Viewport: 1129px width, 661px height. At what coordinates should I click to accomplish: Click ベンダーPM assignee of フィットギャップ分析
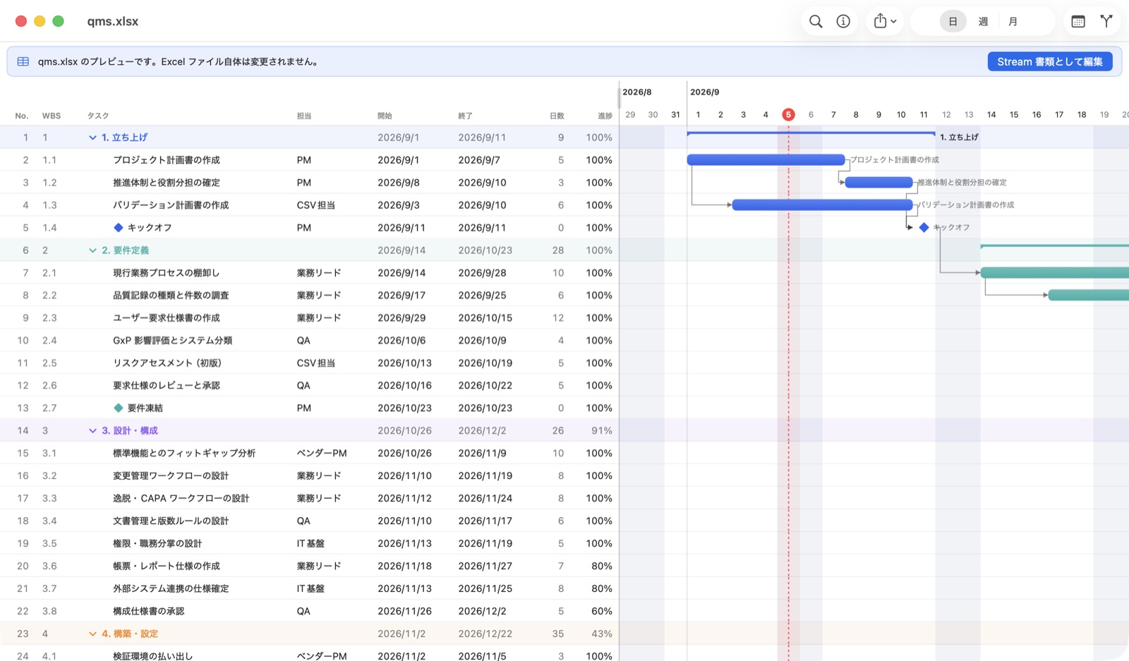(322, 454)
